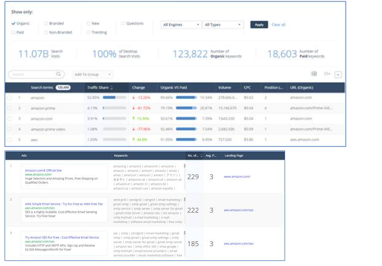This screenshot has height=266, width=382.
Task: Click the search term aws
Action: pyautogui.click(x=34, y=140)
